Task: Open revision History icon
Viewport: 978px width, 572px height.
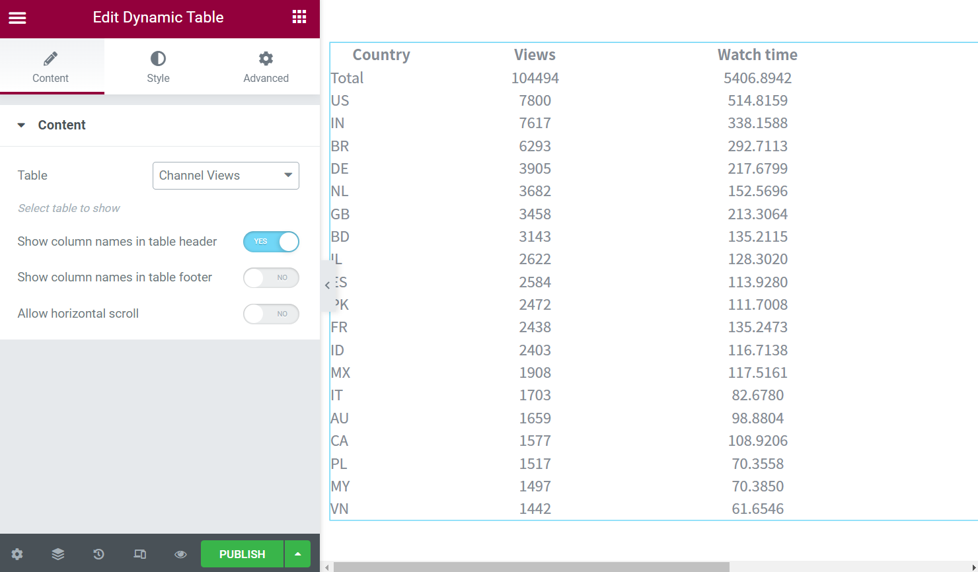Action: pyautogui.click(x=98, y=554)
